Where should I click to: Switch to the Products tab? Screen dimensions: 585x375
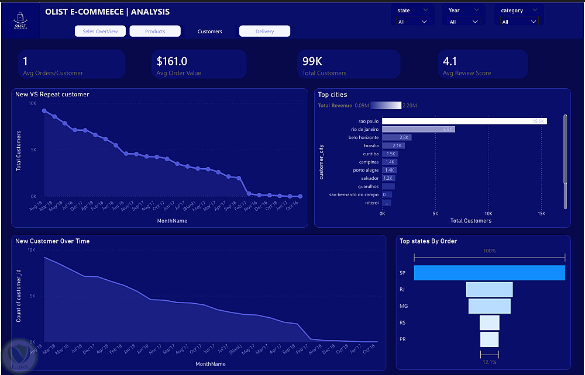coord(155,32)
